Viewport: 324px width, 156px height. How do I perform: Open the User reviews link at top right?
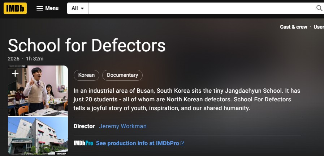point(319,27)
